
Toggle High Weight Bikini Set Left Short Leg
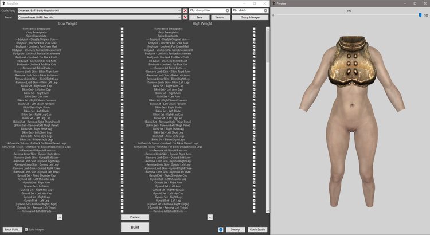tap(254, 132)
